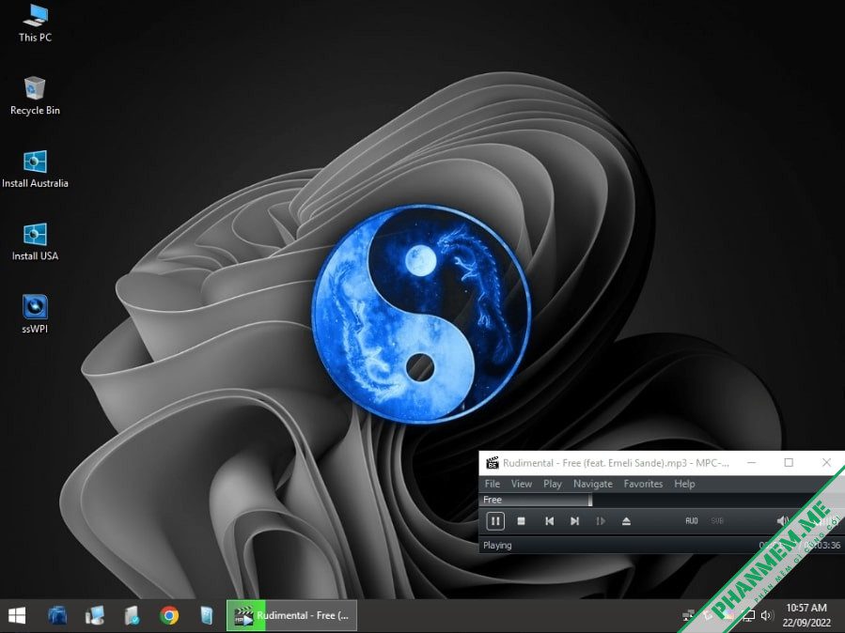Click the seek bar handle in the player
Screen dimensions: 845x633
click(x=590, y=500)
